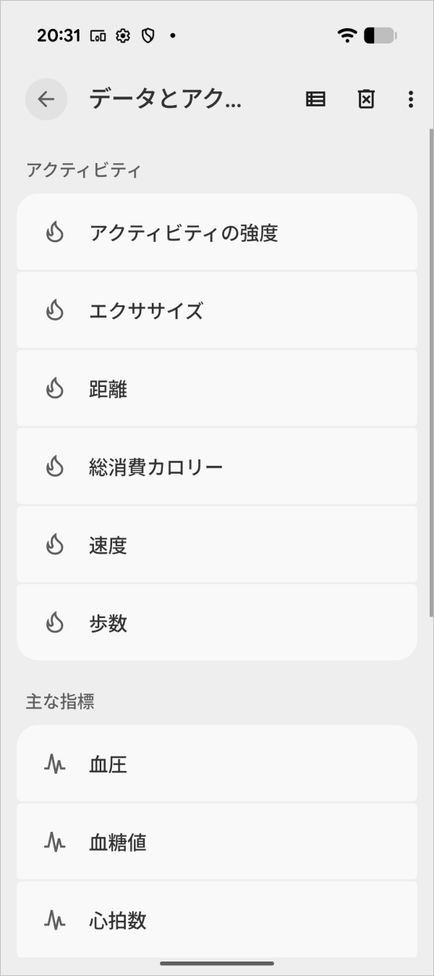The width and height of the screenshot is (434, 976).
Task: Select the 速度 list item
Action: [217, 545]
